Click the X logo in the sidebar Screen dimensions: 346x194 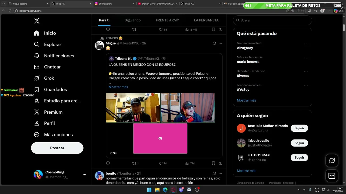click(x=37, y=20)
